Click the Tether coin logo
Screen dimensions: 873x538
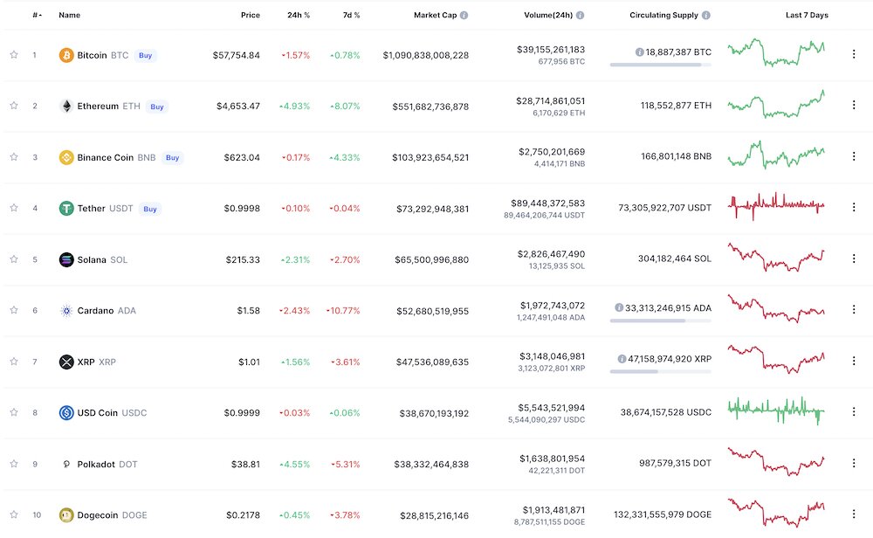[65, 208]
